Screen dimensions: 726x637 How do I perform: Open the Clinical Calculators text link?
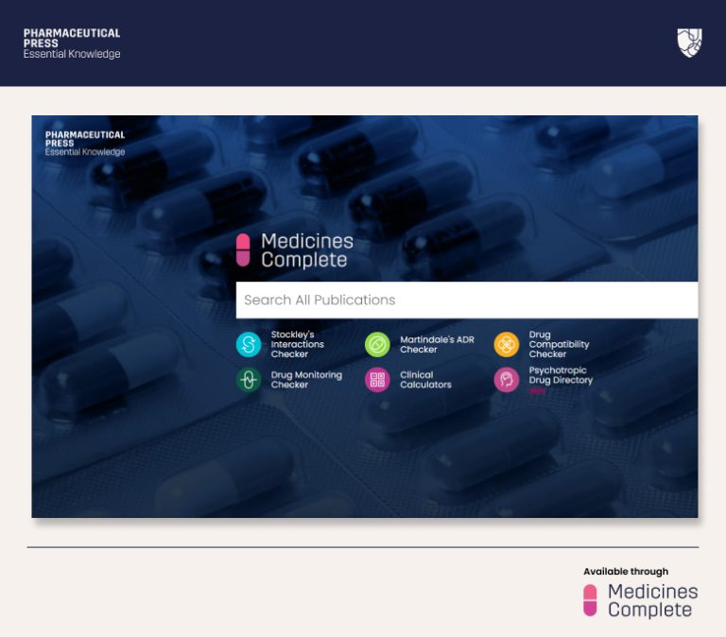pos(425,380)
